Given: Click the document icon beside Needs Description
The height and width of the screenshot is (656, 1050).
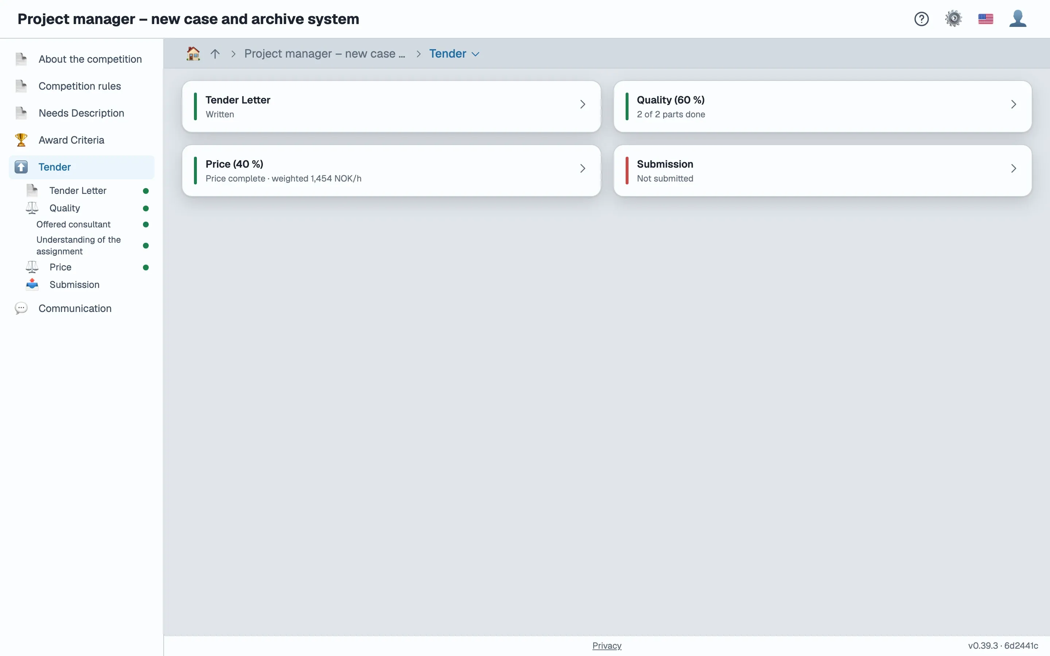Looking at the screenshot, I should pyautogui.click(x=21, y=113).
